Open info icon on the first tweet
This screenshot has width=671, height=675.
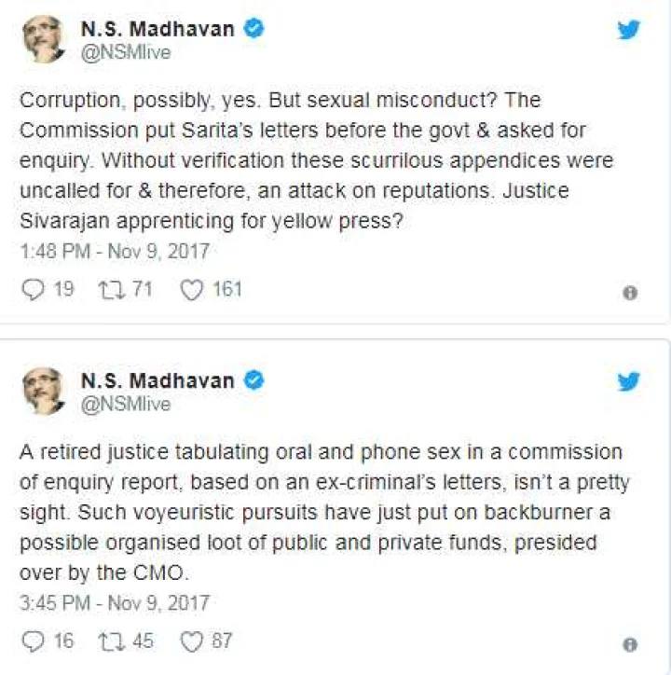[x=630, y=293]
